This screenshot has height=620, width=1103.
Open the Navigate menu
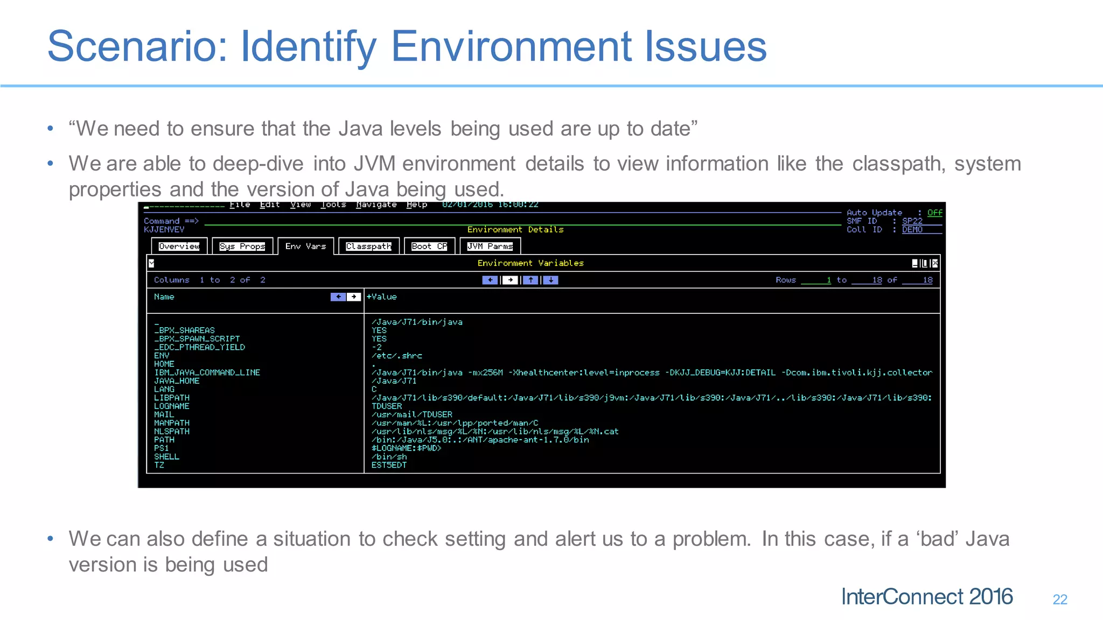[x=376, y=205]
